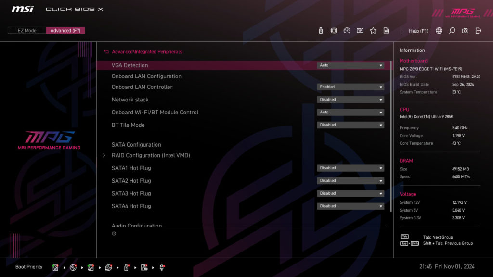Click the CPU chip icon in the toolbar
This screenshot has height=277, width=493.
334,30
